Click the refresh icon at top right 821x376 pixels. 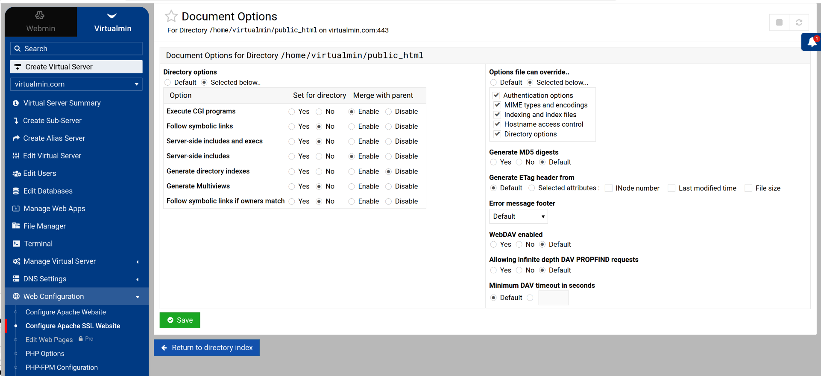click(x=799, y=23)
